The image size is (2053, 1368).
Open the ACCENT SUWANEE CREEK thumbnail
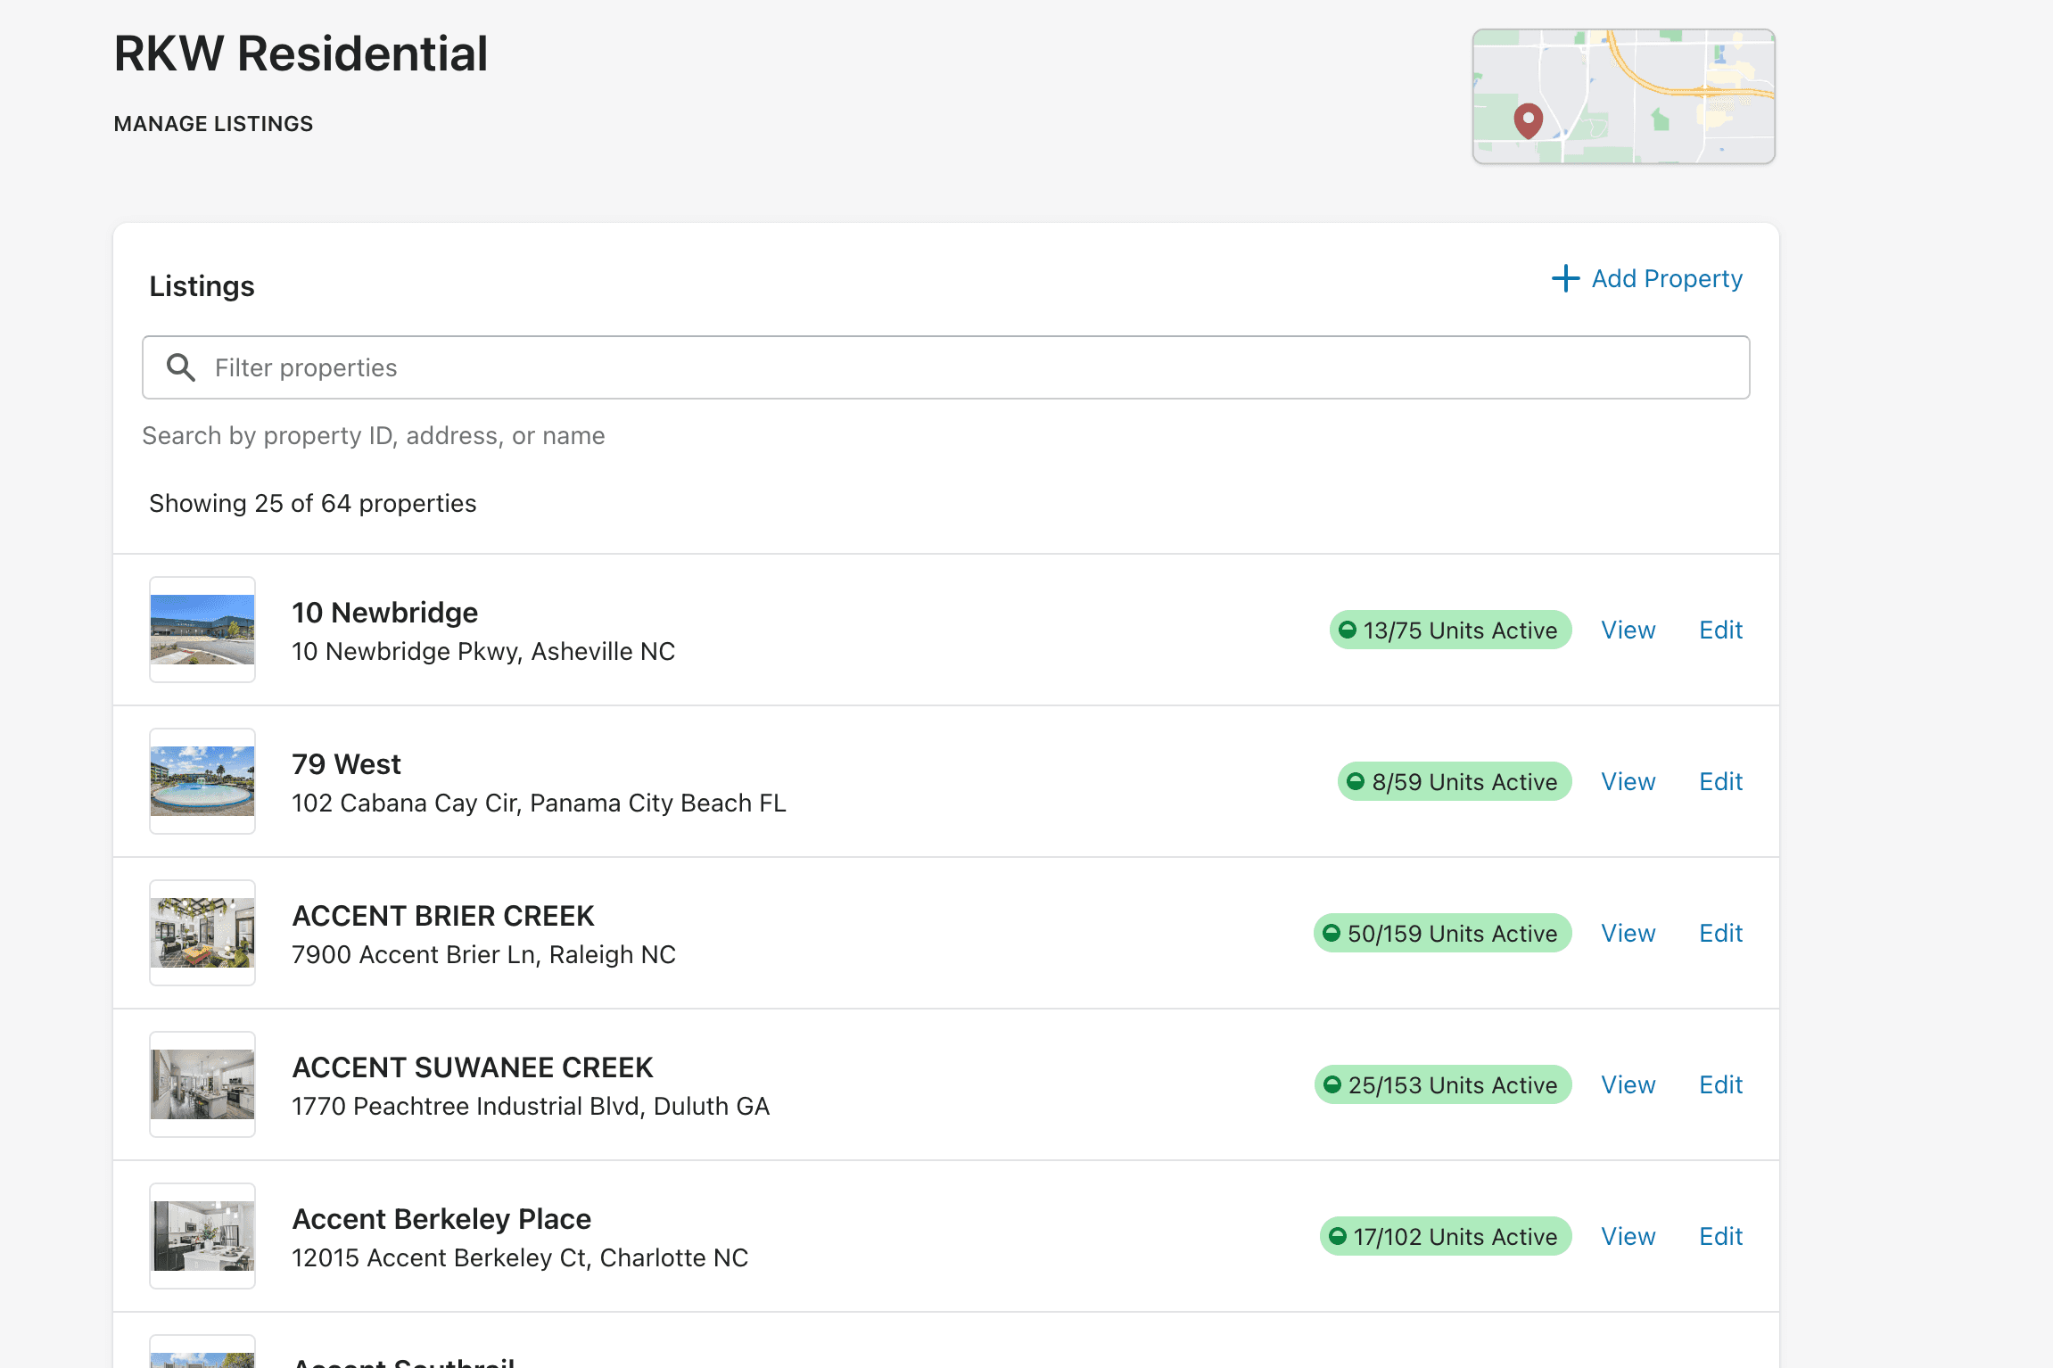202,1084
